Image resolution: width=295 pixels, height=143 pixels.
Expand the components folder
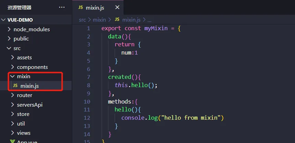(x=13, y=67)
